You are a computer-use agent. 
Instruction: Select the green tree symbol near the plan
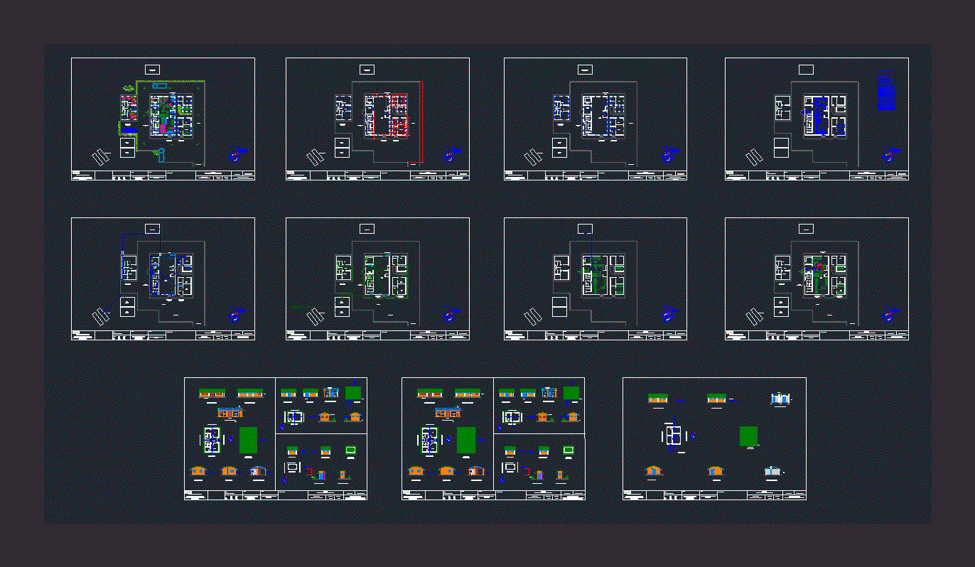tap(128, 87)
